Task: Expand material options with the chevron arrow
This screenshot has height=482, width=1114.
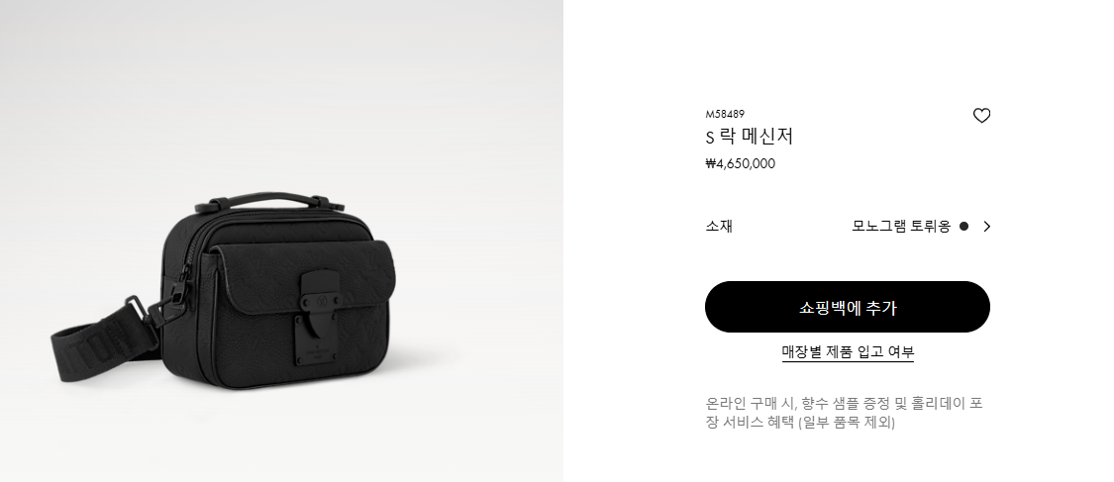Action: pos(986,227)
